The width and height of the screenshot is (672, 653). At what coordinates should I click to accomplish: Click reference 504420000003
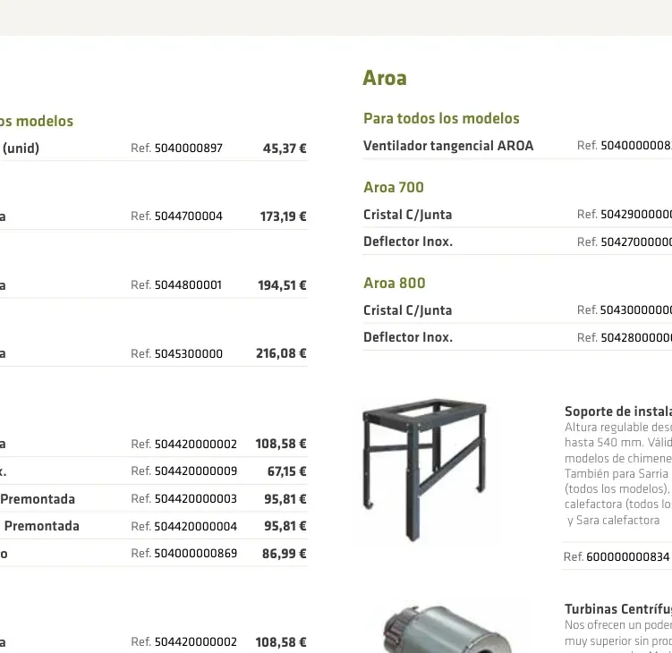click(x=195, y=499)
